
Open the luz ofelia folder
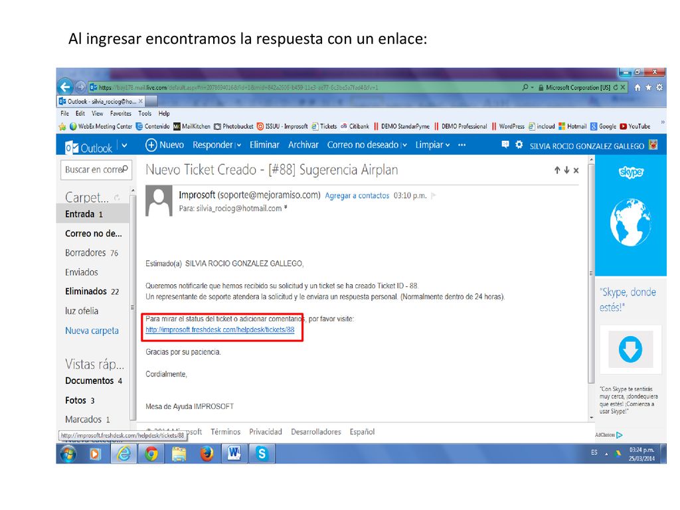(x=82, y=311)
